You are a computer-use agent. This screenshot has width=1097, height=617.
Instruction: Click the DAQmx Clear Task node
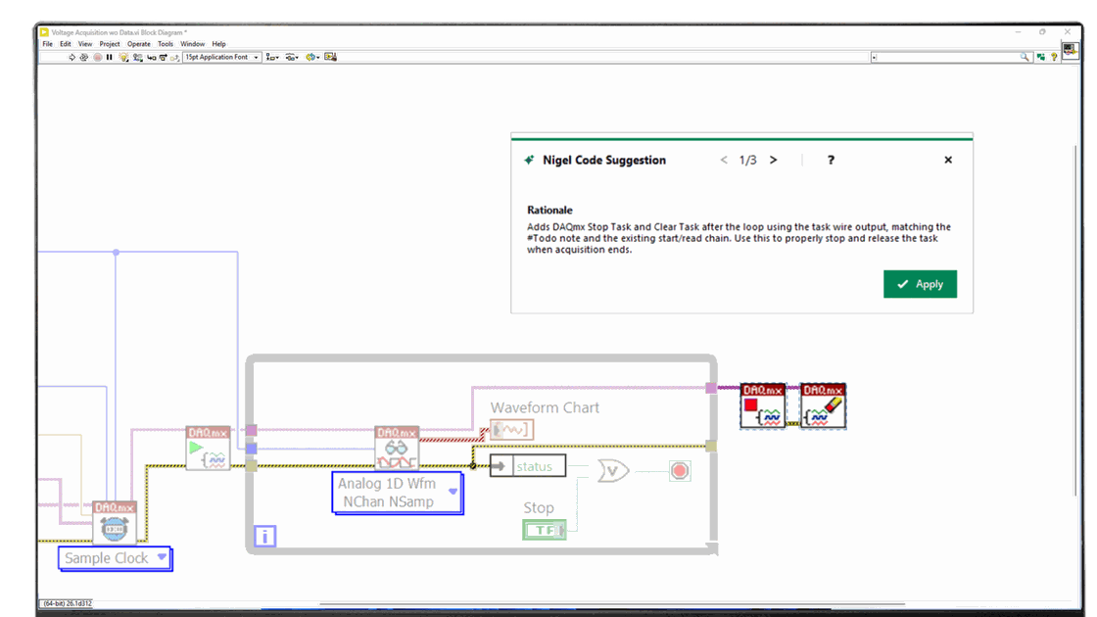point(823,405)
